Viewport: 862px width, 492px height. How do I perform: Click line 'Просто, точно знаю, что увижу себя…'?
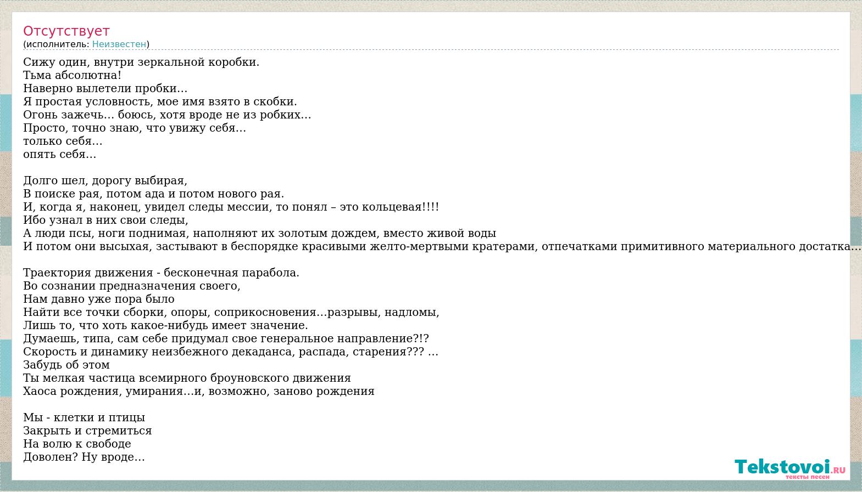[x=135, y=128]
